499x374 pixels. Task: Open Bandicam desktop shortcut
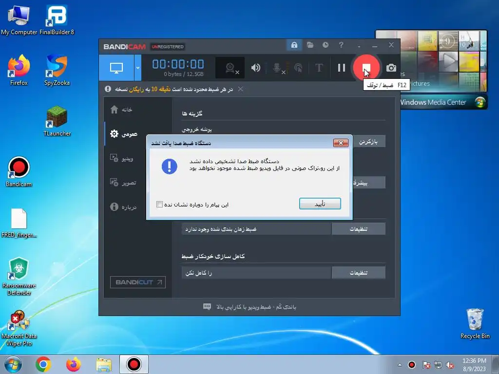point(19,171)
